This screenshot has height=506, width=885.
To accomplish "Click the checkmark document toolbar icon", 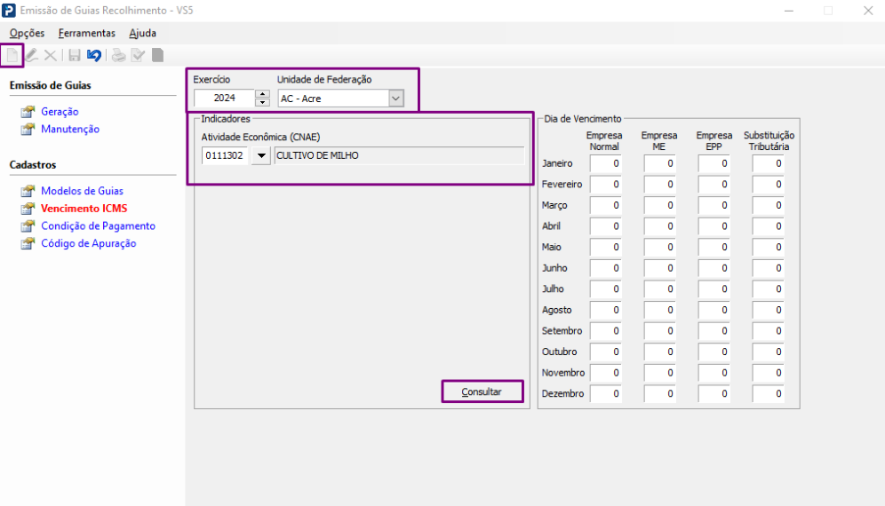I will 138,55.
